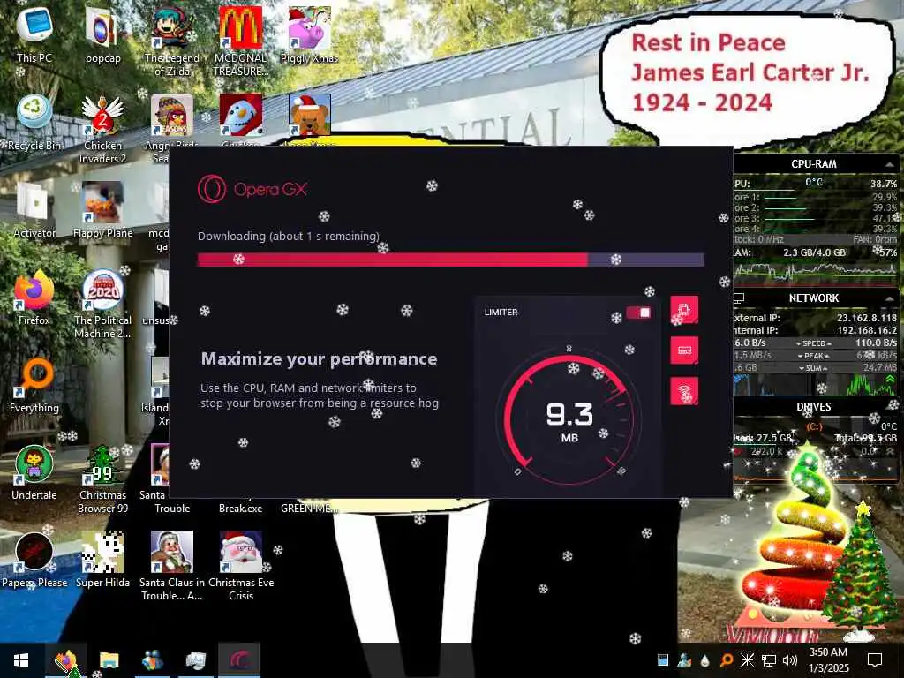Open the network status tray icon
Image resolution: width=904 pixels, height=678 pixels.
click(x=769, y=660)
